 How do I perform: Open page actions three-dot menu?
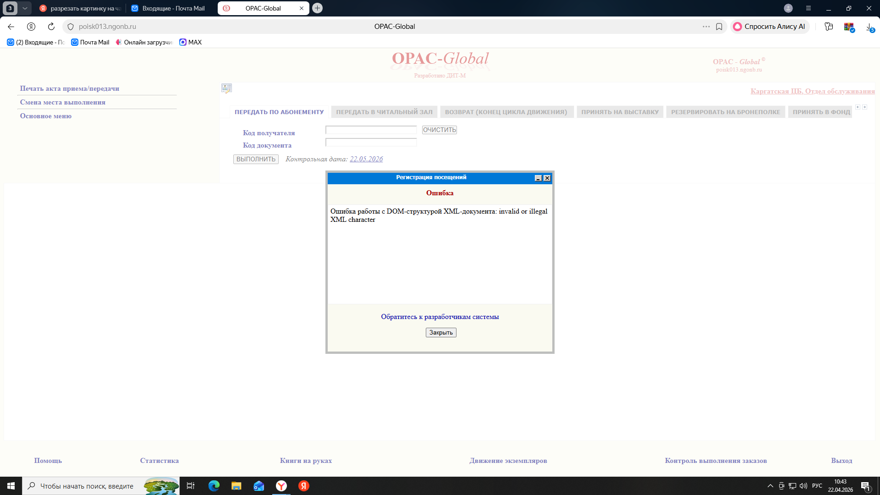click(706, 27)
